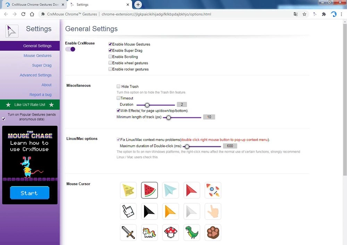This screenshot has width=347, height=245.
Task: Choose the orange arrow mouse cursor
Action: tap(170, 211)
